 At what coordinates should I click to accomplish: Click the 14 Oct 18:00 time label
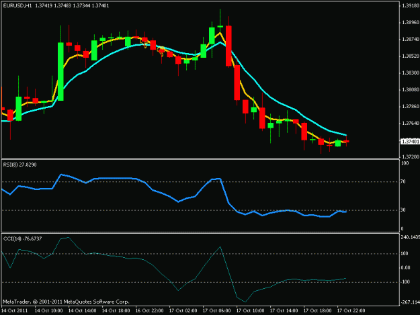(116, 311)
